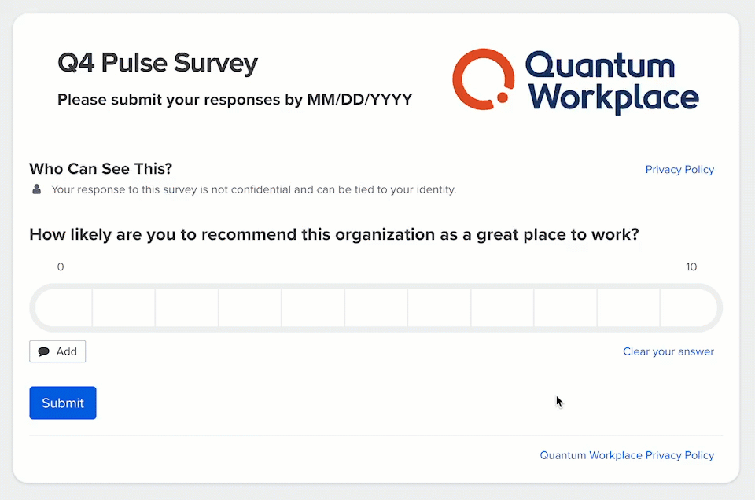Viewport: 755px width, 500px height.
Task: Click the speech bubble icon on the Add button
Action: coord(44,351)
